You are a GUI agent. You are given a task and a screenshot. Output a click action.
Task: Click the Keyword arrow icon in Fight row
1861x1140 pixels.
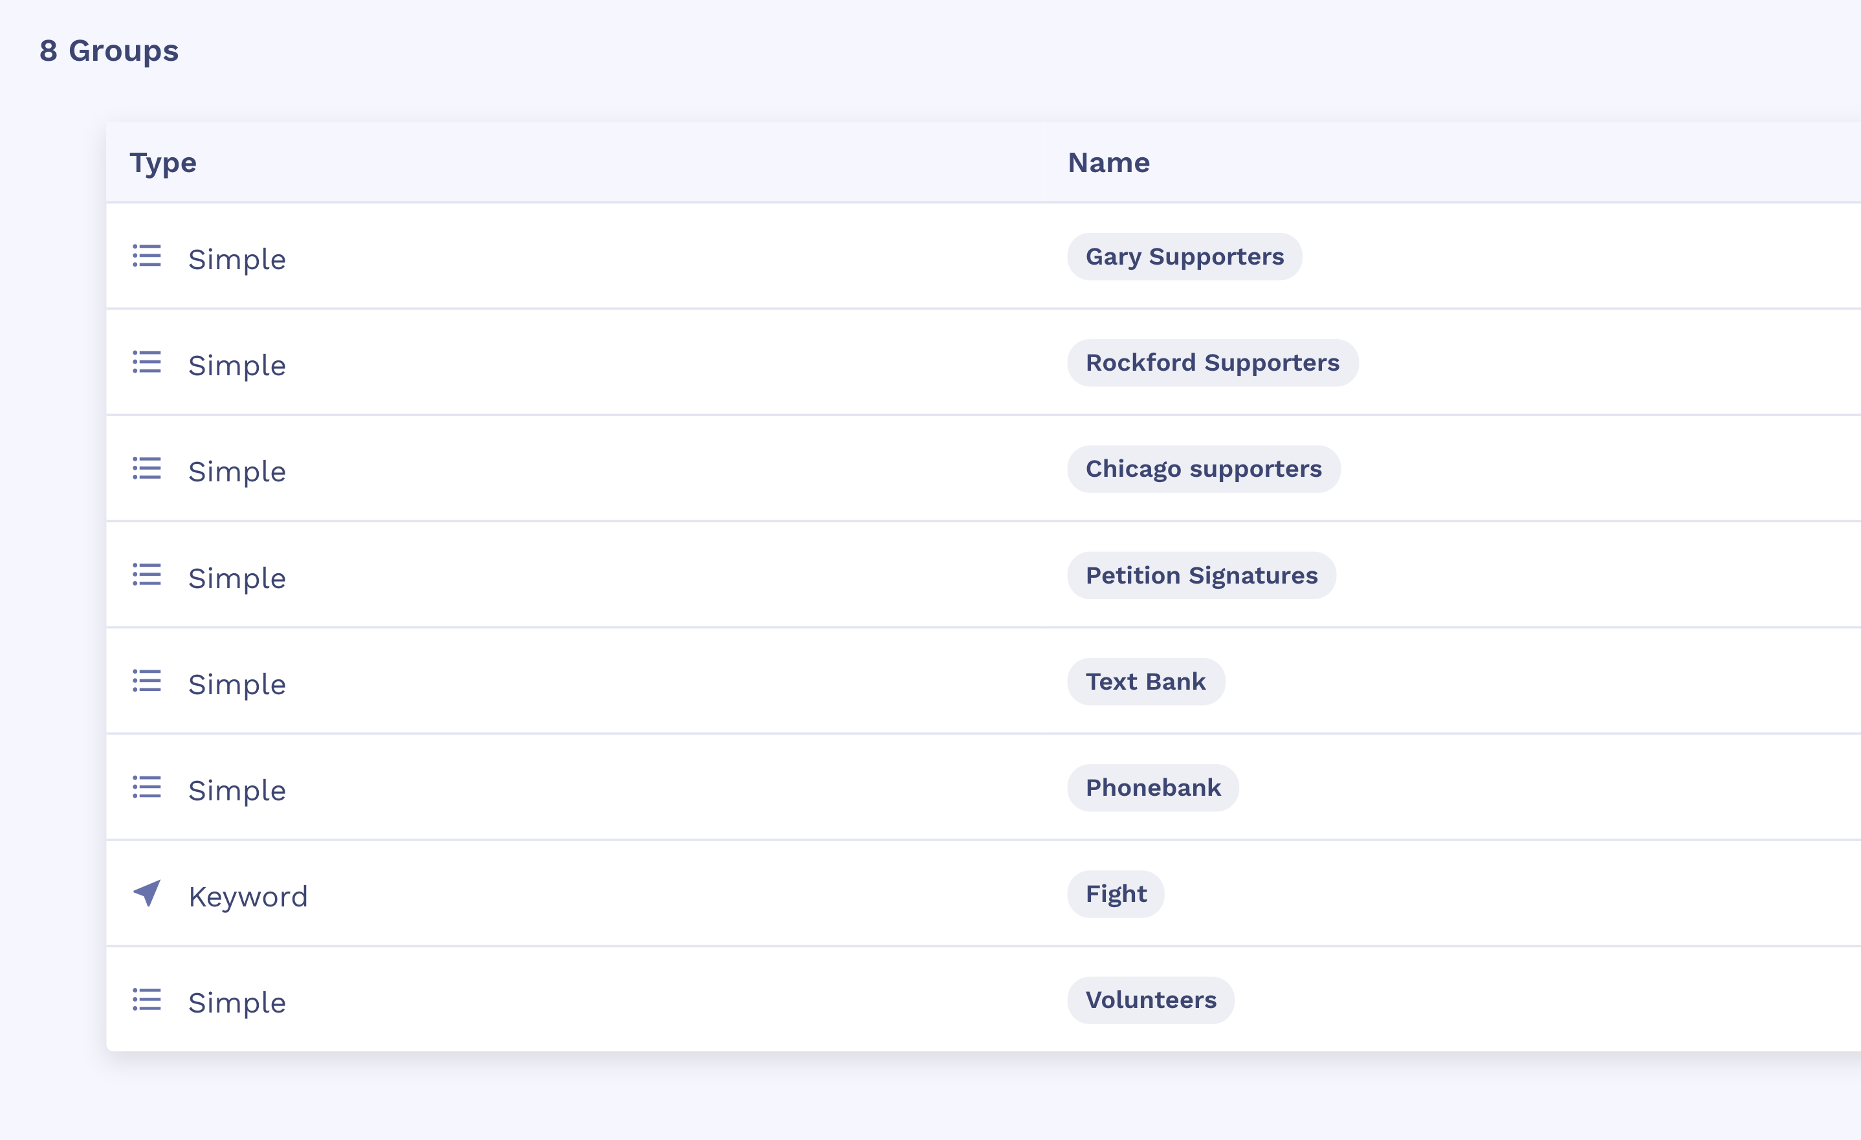point(148,893)
